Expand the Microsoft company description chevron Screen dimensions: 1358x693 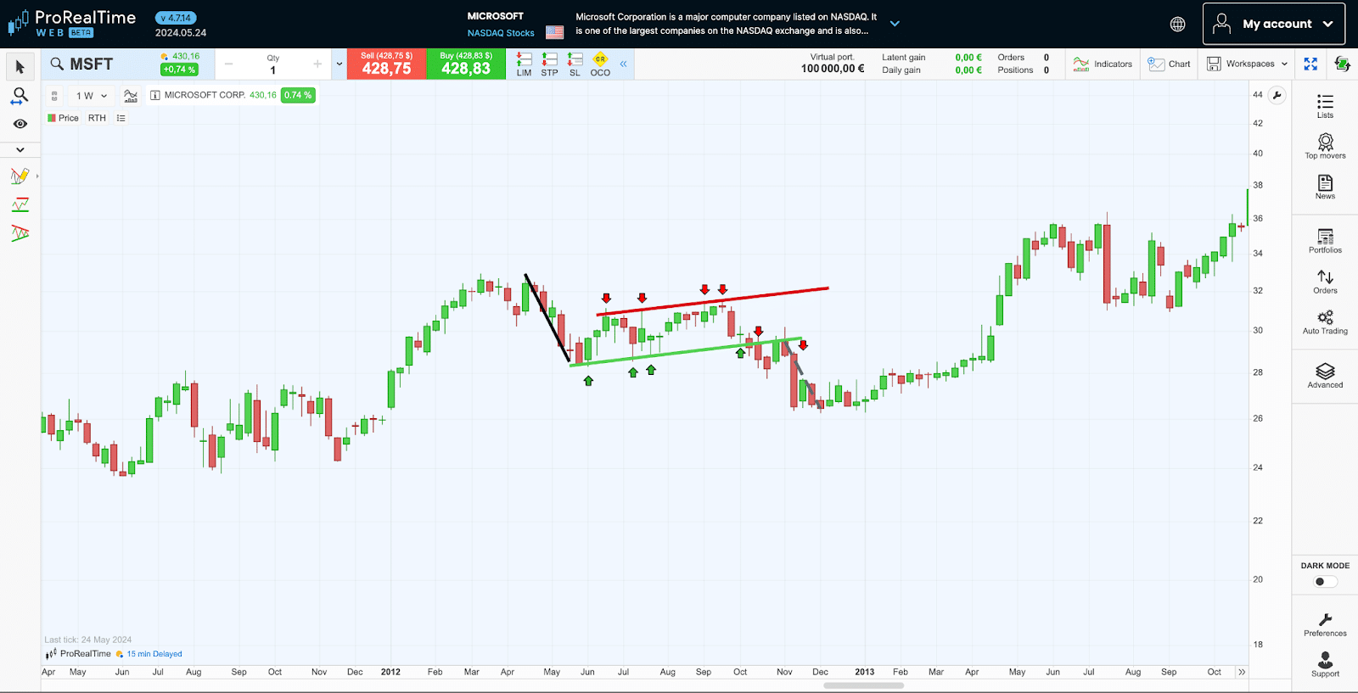pyautogui.click(x=895, y=24)
